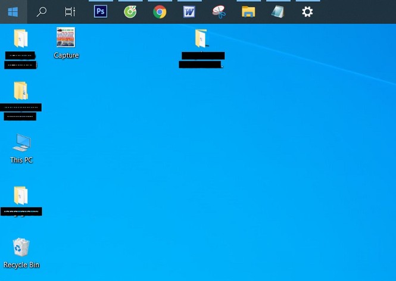
Task: Open the Notepad taskbar icon
Action: coord(278,12)
